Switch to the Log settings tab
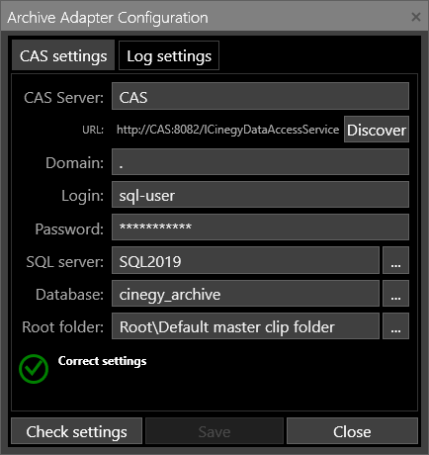The width and height of the screenshot is (429, 455). coord(169,55)
